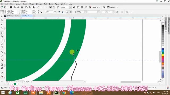Click the X position field
The width and height of the screenshot is (170, 95).
pos(12,11)
